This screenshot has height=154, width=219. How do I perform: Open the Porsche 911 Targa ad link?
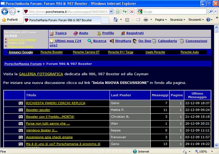pyautogui.click(x=120, y=52)
